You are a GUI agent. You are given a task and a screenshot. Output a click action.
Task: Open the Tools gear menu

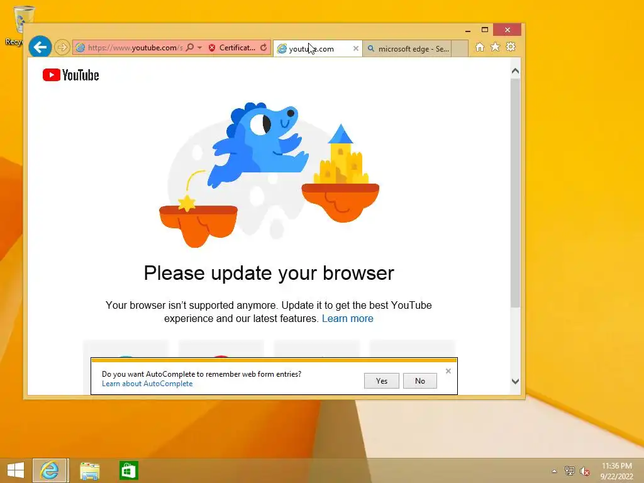point(511,47)
